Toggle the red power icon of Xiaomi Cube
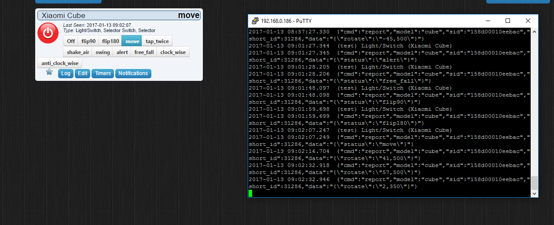Viewport: 554px width, 225px height. pos(48,33)
